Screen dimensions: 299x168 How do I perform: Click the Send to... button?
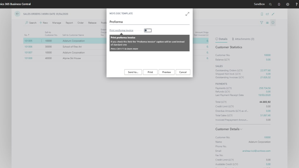(x=133, y=72)
